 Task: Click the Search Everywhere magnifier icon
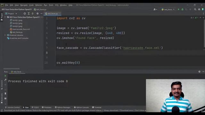click(195, 9)
